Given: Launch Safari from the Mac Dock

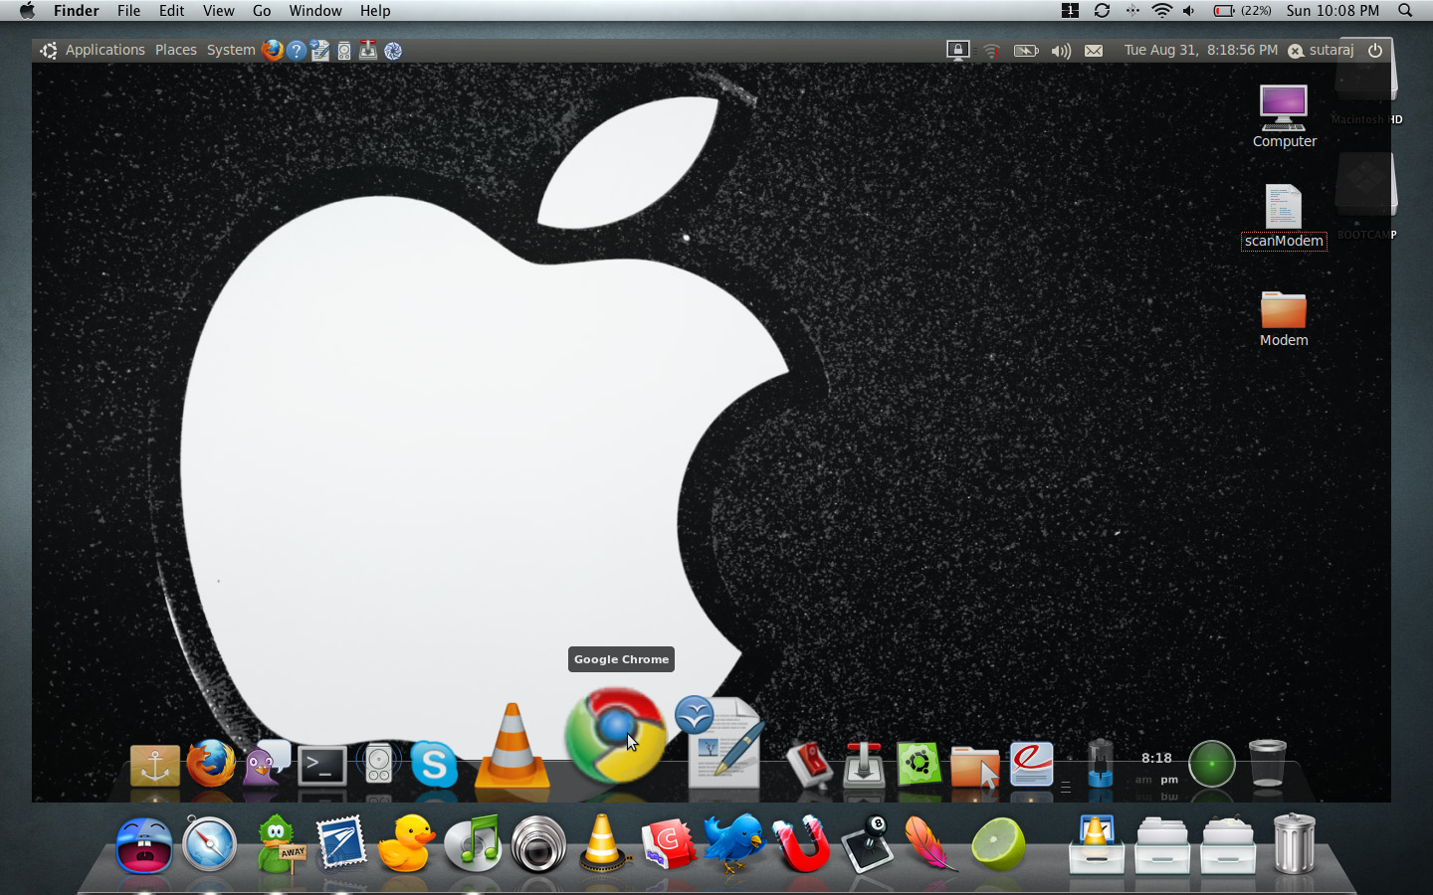Looking at the screenshot, I should pyautogui.click(x=209, y=844).
